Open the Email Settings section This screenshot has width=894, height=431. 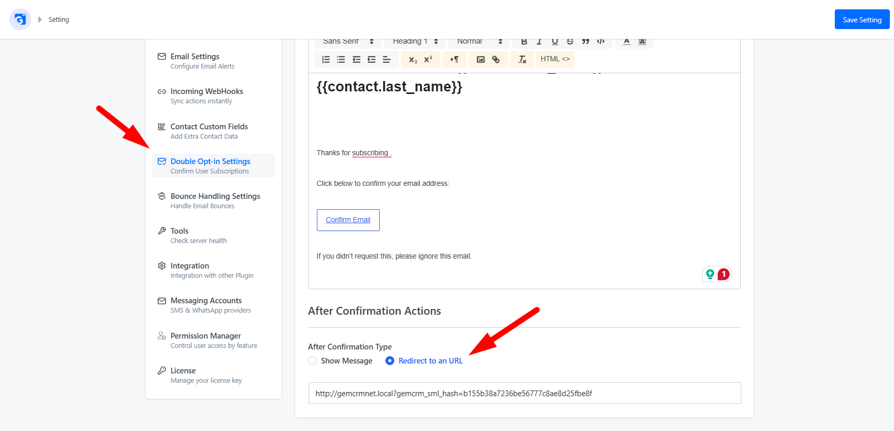click(x=214, y=61)
